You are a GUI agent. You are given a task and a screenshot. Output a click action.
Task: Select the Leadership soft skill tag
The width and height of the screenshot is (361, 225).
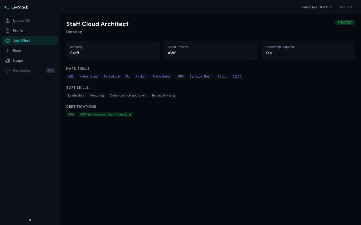76,95
